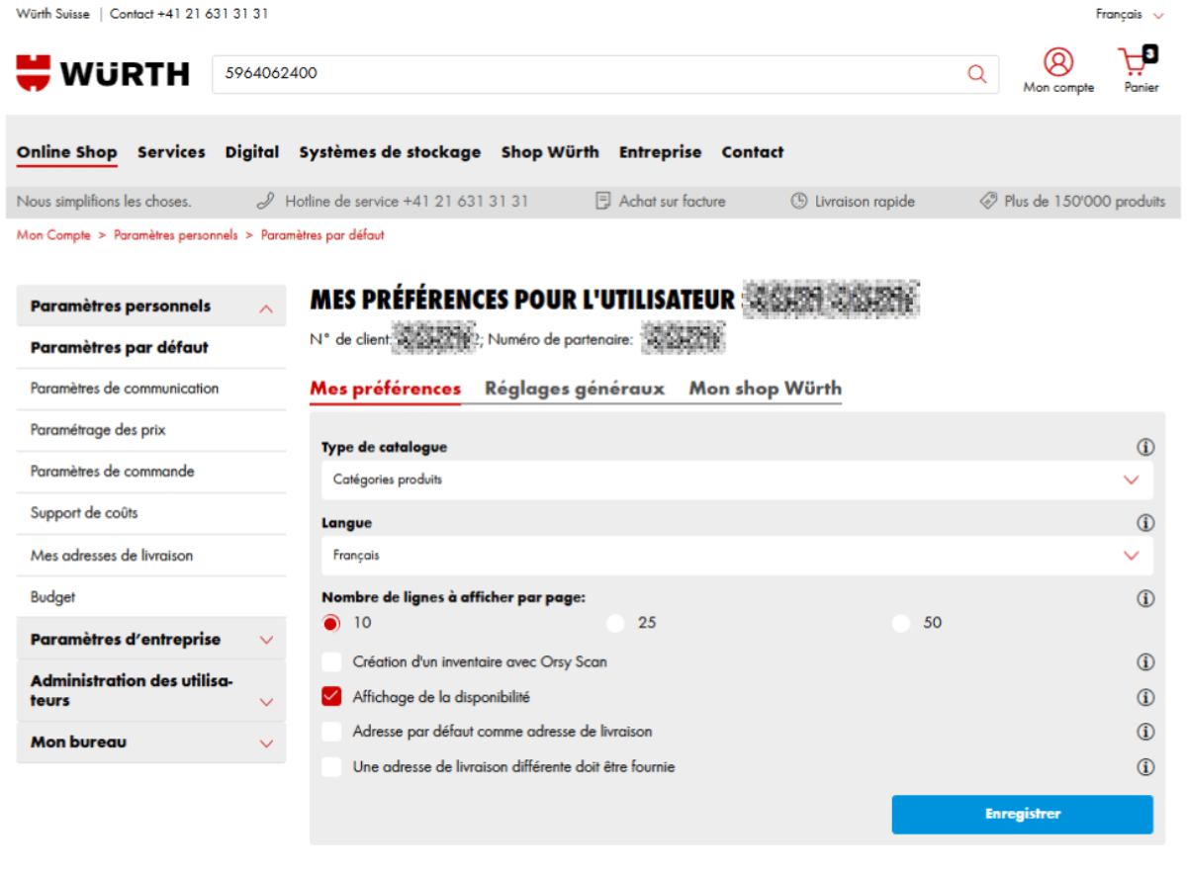
Task: Open the Contact menu item
Action: 753,152
